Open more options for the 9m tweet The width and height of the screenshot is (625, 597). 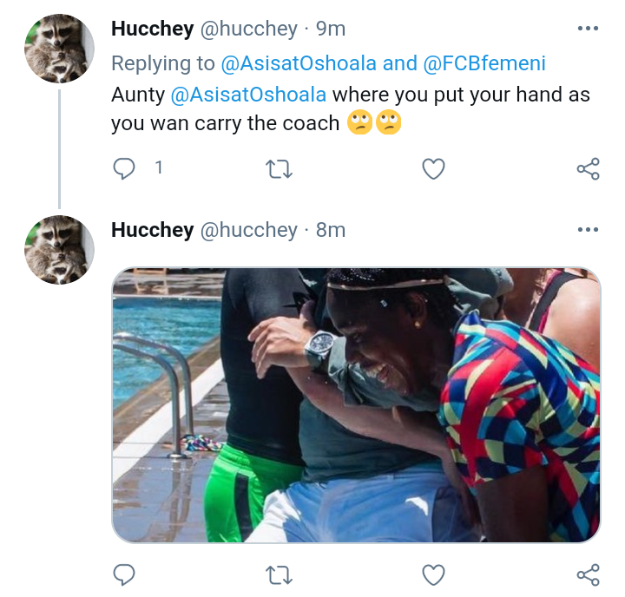click(x=588, y=29)
